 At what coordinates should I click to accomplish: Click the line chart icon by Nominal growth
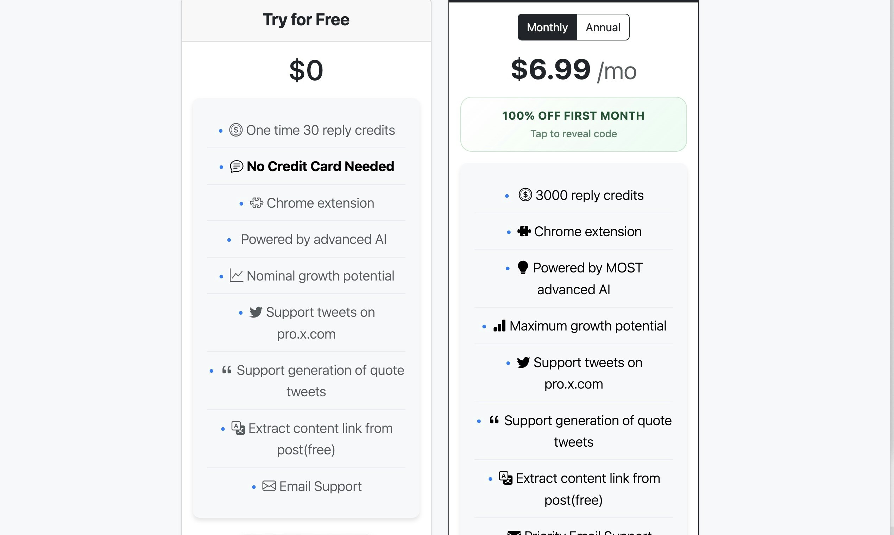click(x=237, y=276)
